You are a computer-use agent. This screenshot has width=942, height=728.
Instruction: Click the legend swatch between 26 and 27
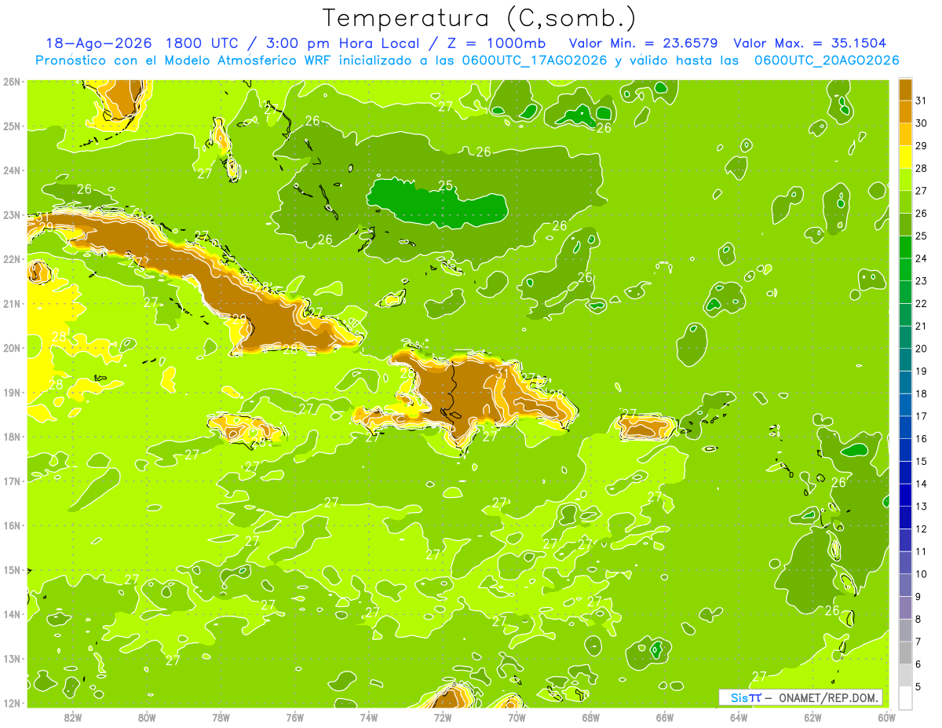(905, 202)
